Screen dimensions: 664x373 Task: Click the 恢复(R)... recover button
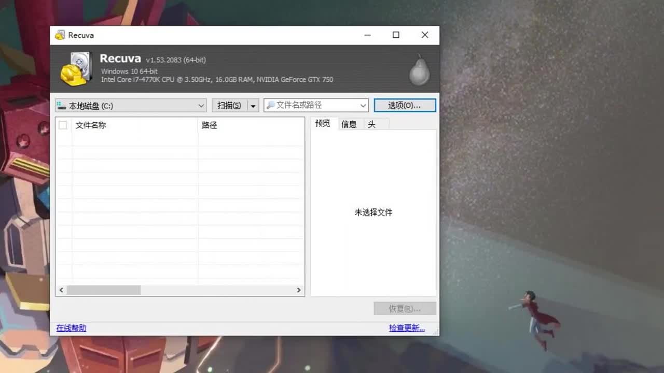[405, 309]
